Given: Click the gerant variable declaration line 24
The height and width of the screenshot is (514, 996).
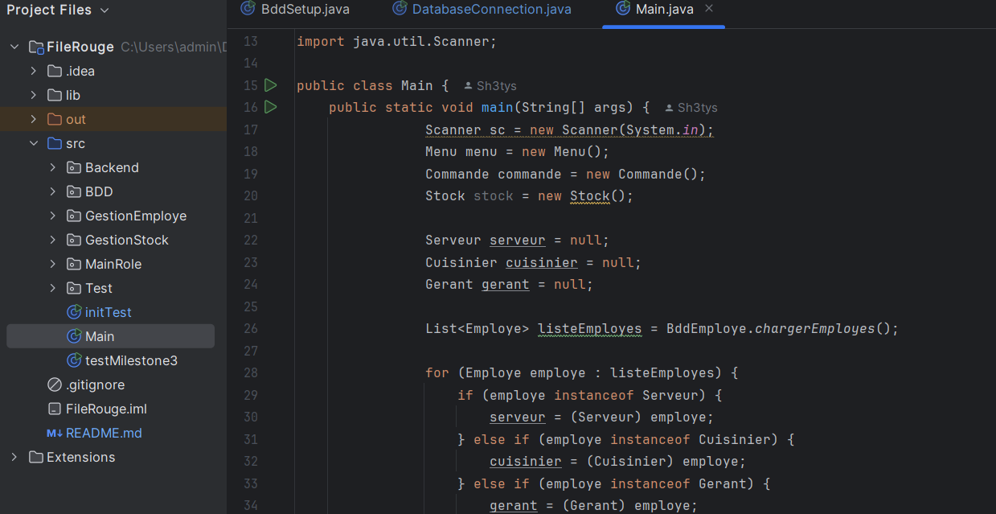Looking at the screenshot, I should [x=506, y=284].
